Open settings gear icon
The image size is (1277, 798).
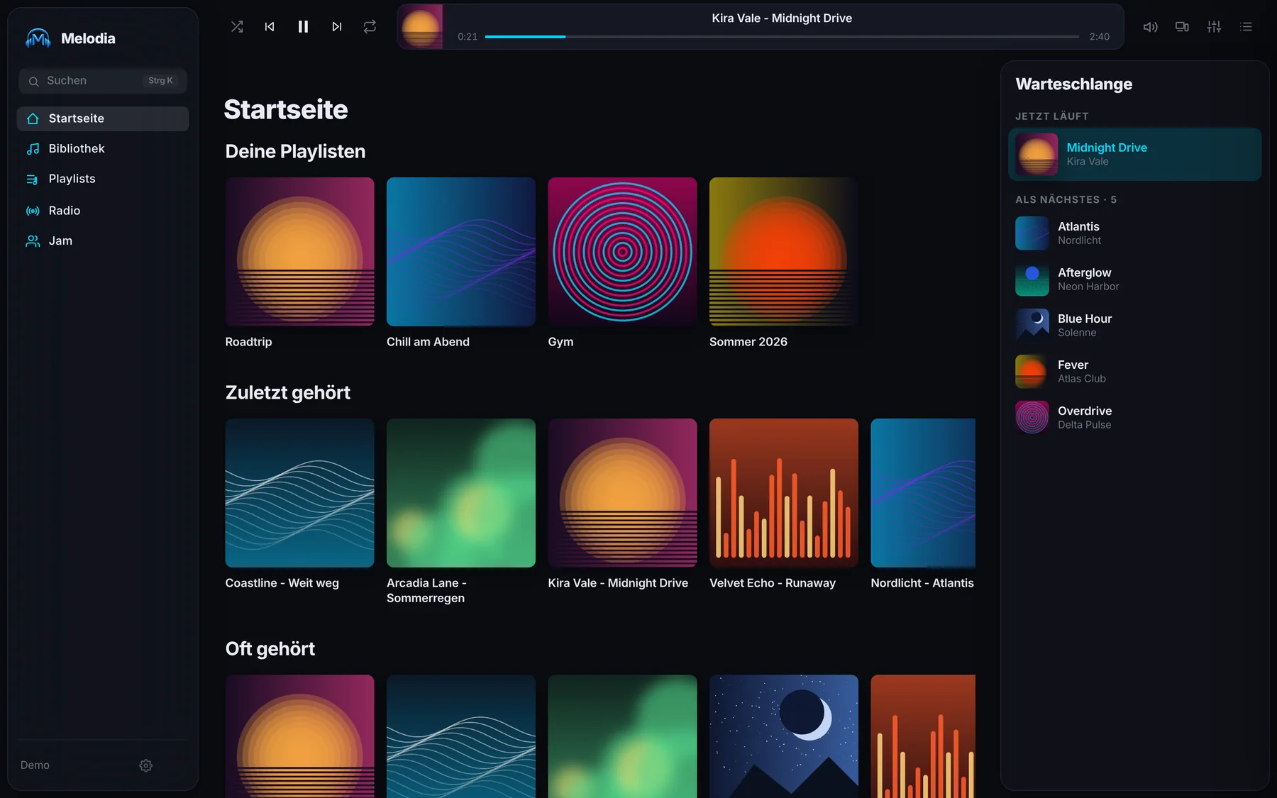coord(145,765)
